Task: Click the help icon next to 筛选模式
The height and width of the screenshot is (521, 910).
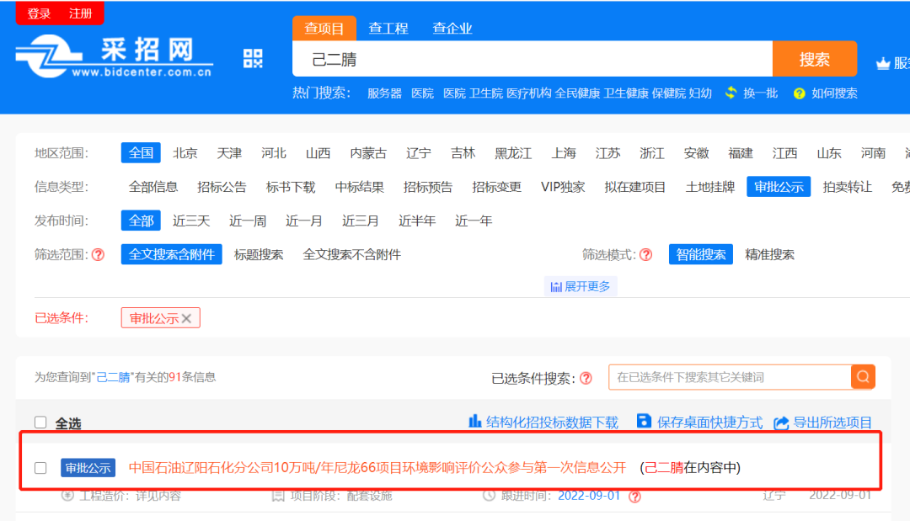Action: coord(646,255)
